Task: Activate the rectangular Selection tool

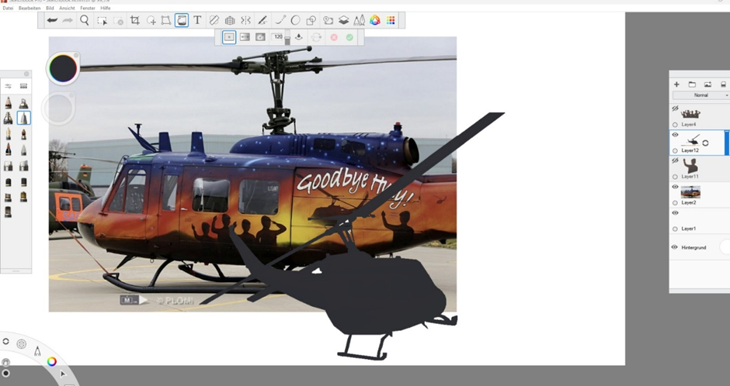Action: pyautogui.click(x=102, y=20)
